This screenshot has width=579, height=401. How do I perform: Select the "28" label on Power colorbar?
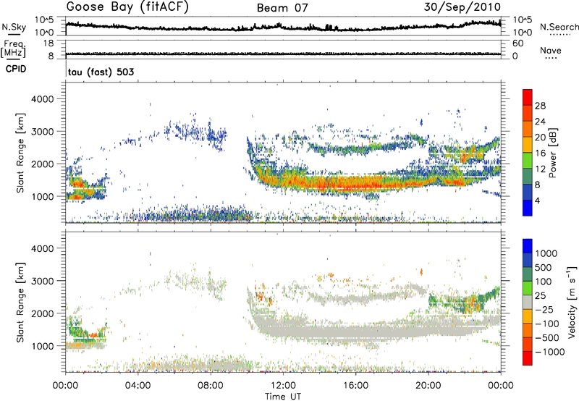click(x=540, y=106)
